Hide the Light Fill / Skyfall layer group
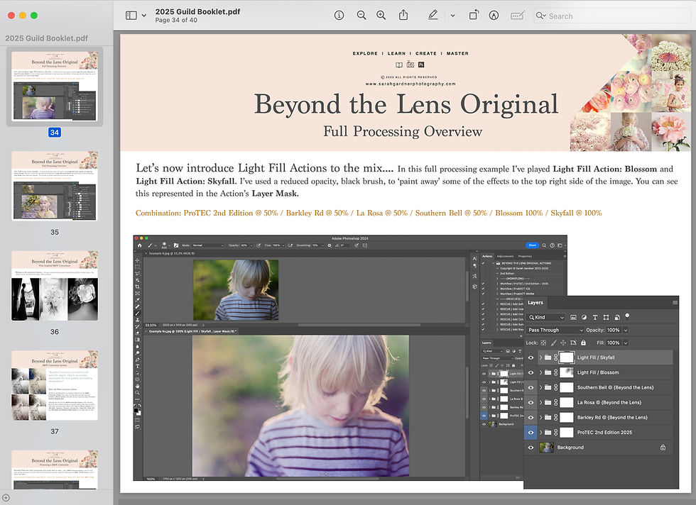Screen dimensions: 696x505 (x=531, y=357)
